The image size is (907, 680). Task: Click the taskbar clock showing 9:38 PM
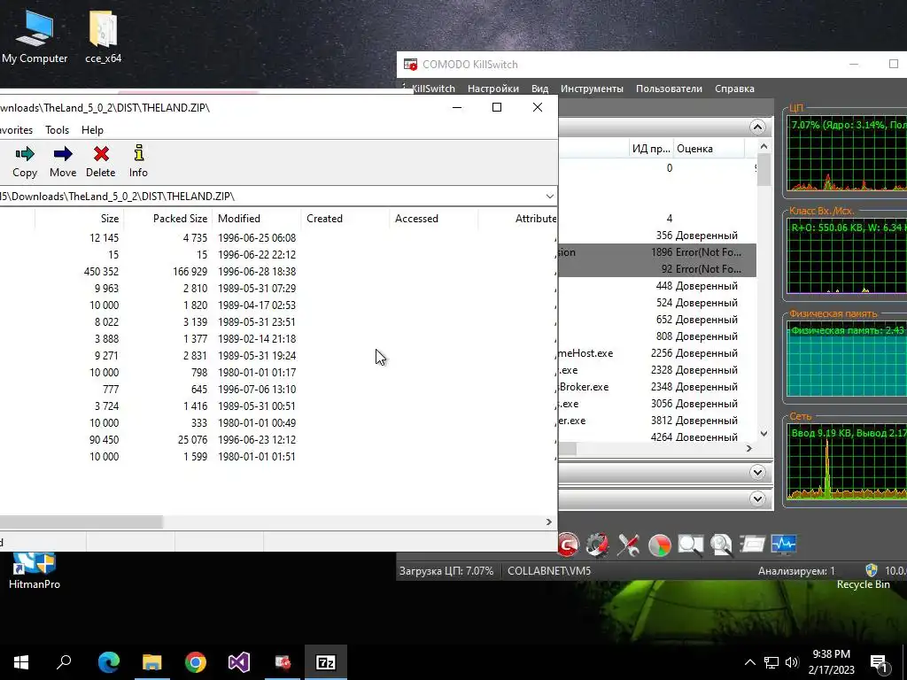coord(831,662)
